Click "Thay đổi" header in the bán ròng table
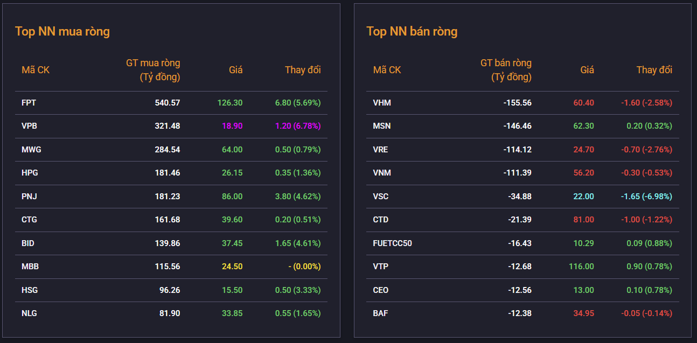 pyautogui.click(x=654, y=70)
